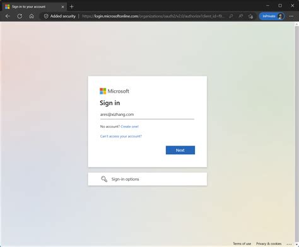Close the Sign in to your account tab
This screenshot has height=247, width=299.
pyautogui.click(x=62, y=7)
